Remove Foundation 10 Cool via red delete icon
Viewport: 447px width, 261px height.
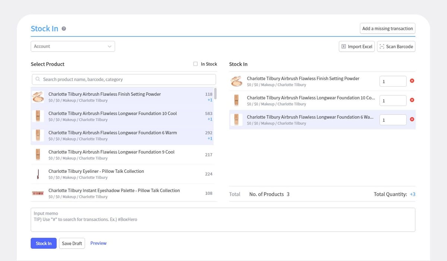(x=412, y=100)
